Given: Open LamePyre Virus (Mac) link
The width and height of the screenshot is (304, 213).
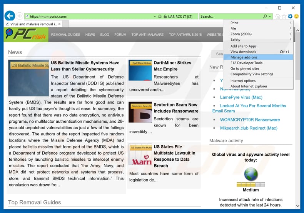Looking at the screenshot, I should pyautogui.click(x=241, y=97).
